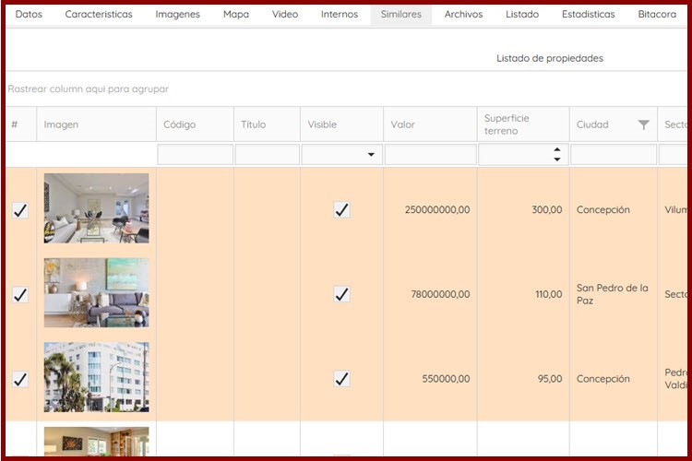Select the 300,00 surface cell
Image resolution: width=692 pixels, height=461 pixels.
tap(547, 210)
